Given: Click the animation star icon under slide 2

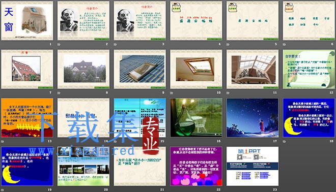Looking at the screenshot, I should pos(59,45).
